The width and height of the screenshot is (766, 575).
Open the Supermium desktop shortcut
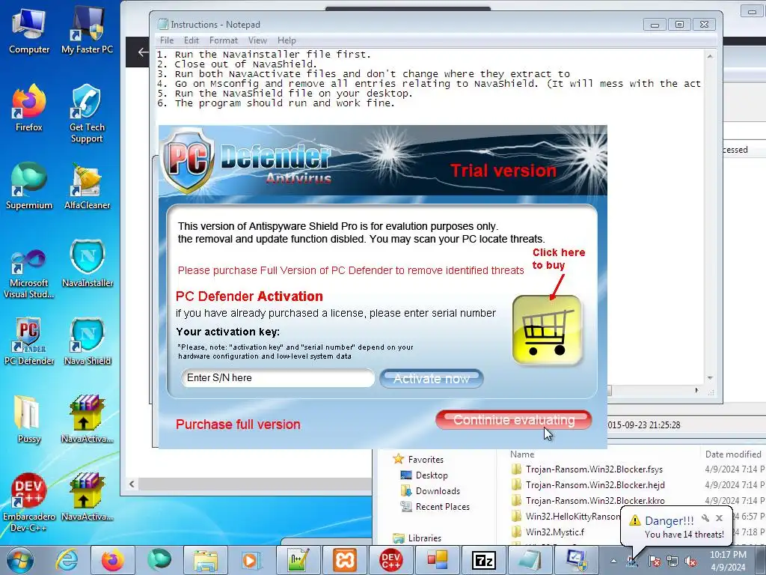(x=29, y=186)
